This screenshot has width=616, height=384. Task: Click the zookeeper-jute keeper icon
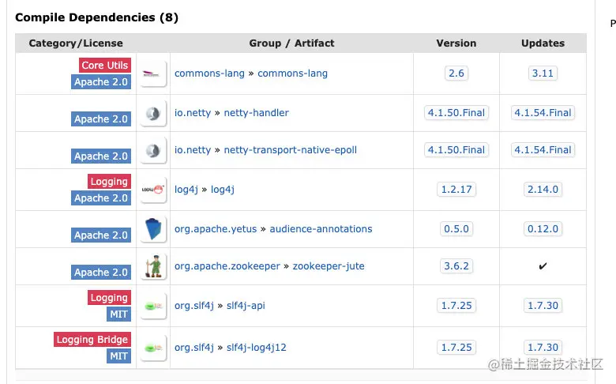pos(153,266)
